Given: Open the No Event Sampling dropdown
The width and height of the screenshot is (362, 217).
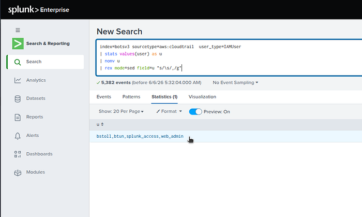Looking at the screenshot, I should (235, 82).
